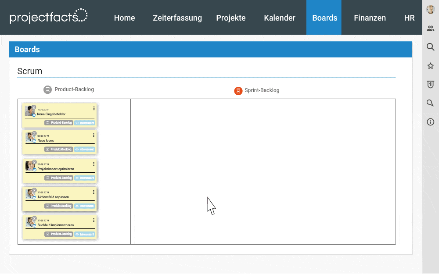439x274 pixels.
Task: Click the avatar on the Neue Eingabefelder card
Action: point(30,111)
